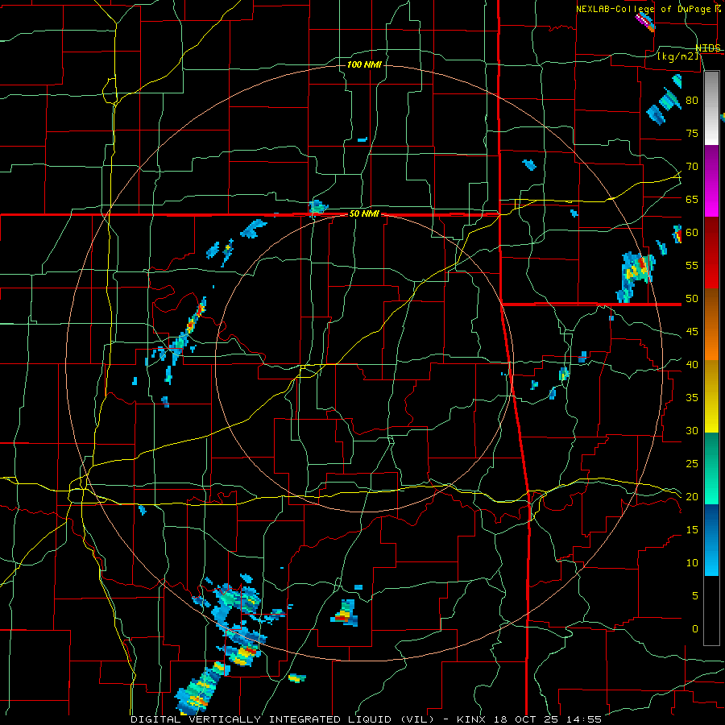The image size is (725, 725).
Task: Click the scale value 65
Action: point(692,199)
